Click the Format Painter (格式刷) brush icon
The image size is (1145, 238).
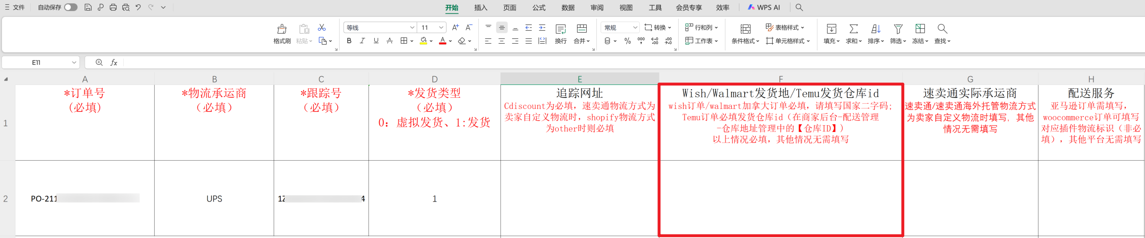[282, 29]
